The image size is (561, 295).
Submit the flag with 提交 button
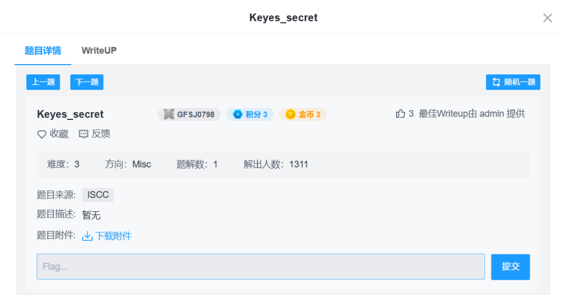coord(510,267)
